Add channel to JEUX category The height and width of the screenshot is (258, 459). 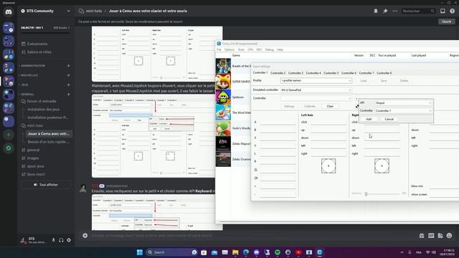click(x=69, y=85)
